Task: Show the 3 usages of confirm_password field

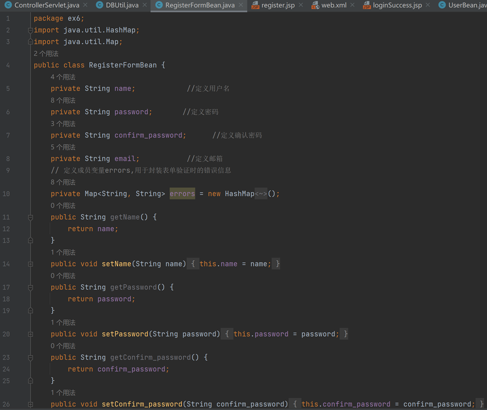Action: (x=63, y=123)
